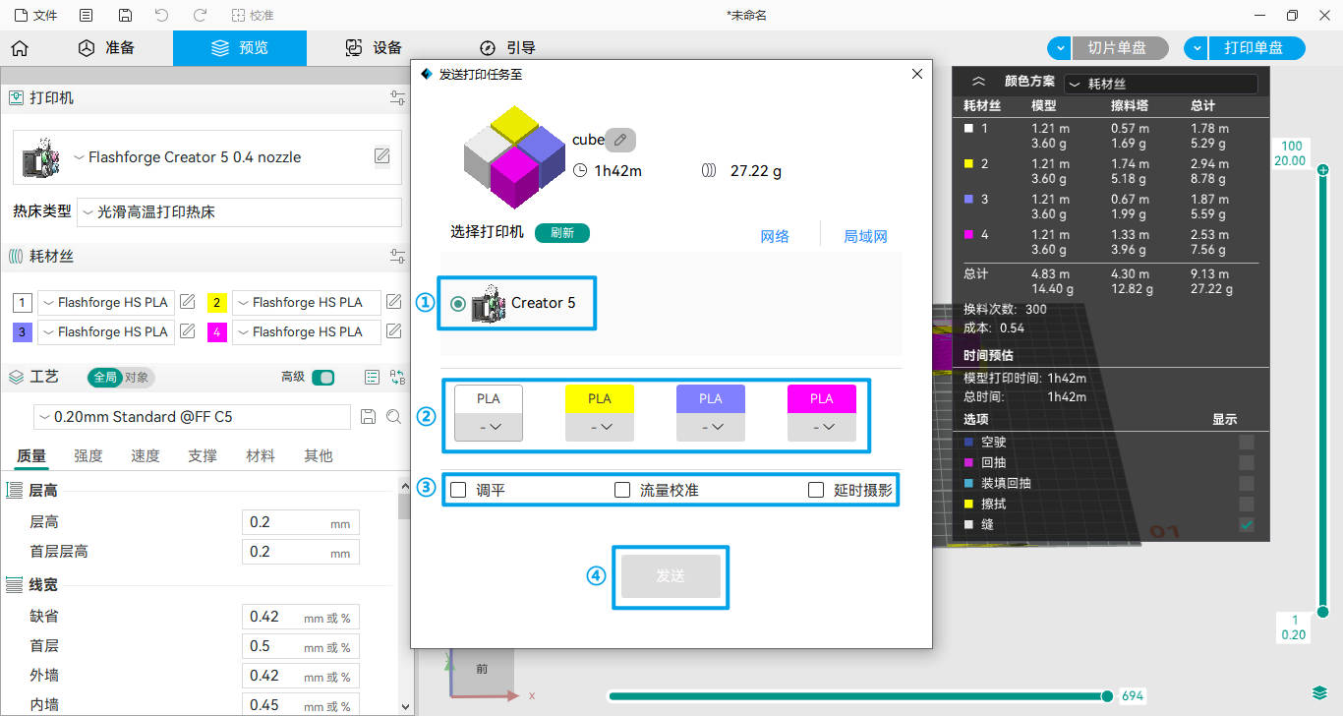Switch to the 引导 guide tab
This screenshot has width=1343, height=716.
[507, 48]
